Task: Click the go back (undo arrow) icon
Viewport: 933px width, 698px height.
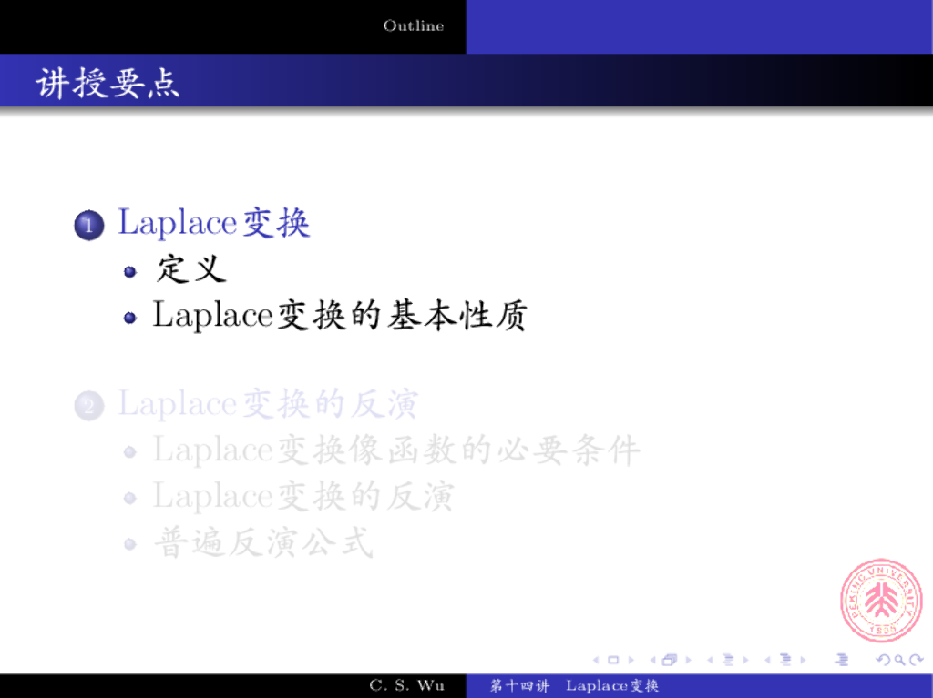Action: [x=881, y=660]
